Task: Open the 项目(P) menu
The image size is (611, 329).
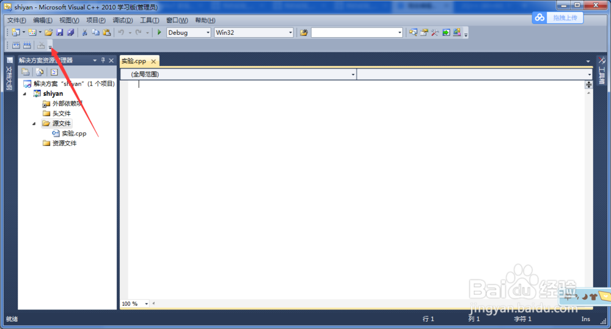Action: (96, 20)
